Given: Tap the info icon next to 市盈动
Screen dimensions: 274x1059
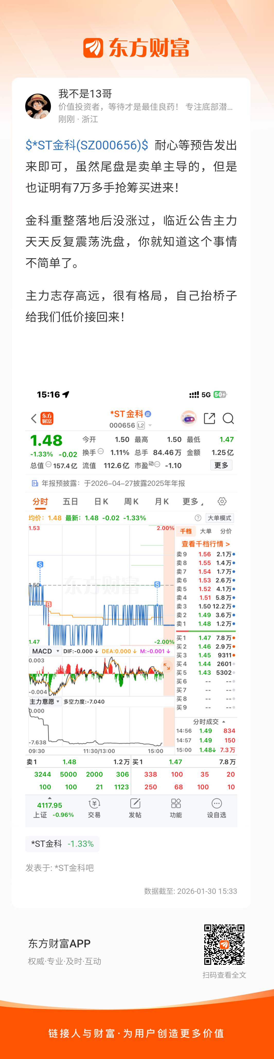Looking at the screenshot, I should pos(157,464).
